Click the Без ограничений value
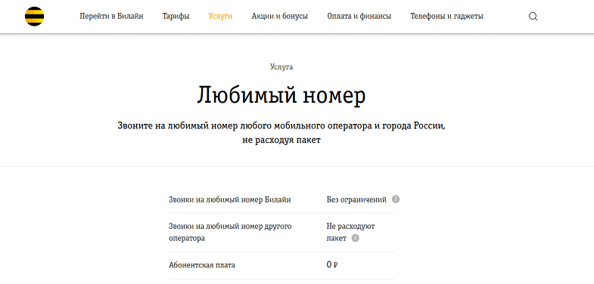The image size is (594, 284). pyautogui.click(x=356, y=199)
